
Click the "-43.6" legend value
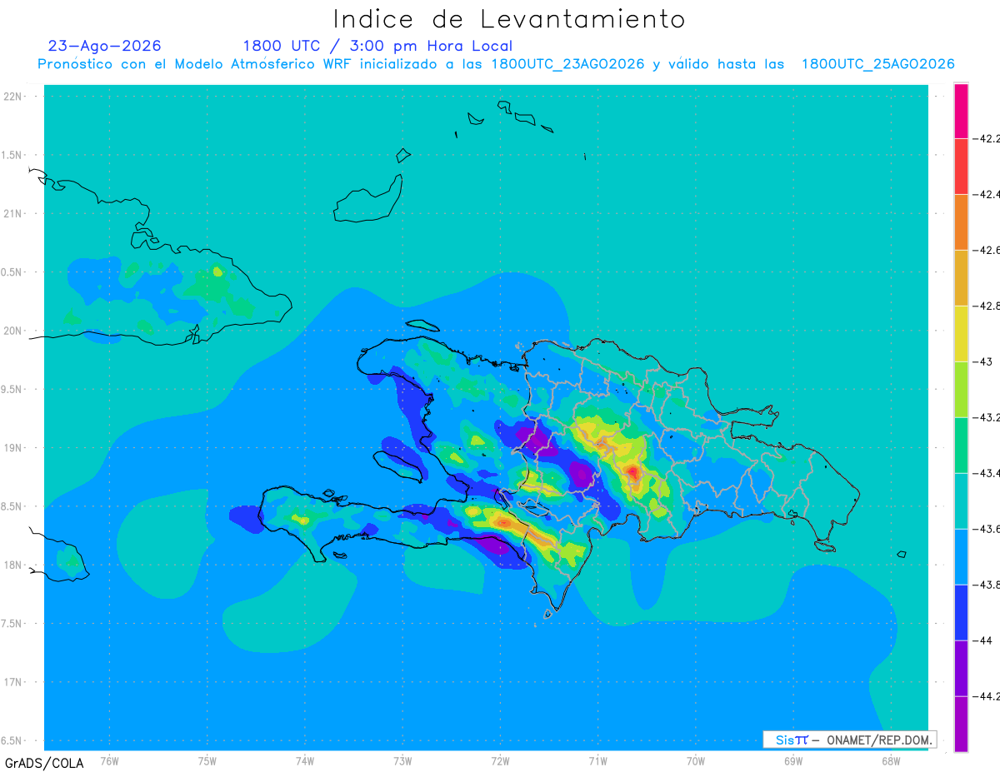click(986, 529)
